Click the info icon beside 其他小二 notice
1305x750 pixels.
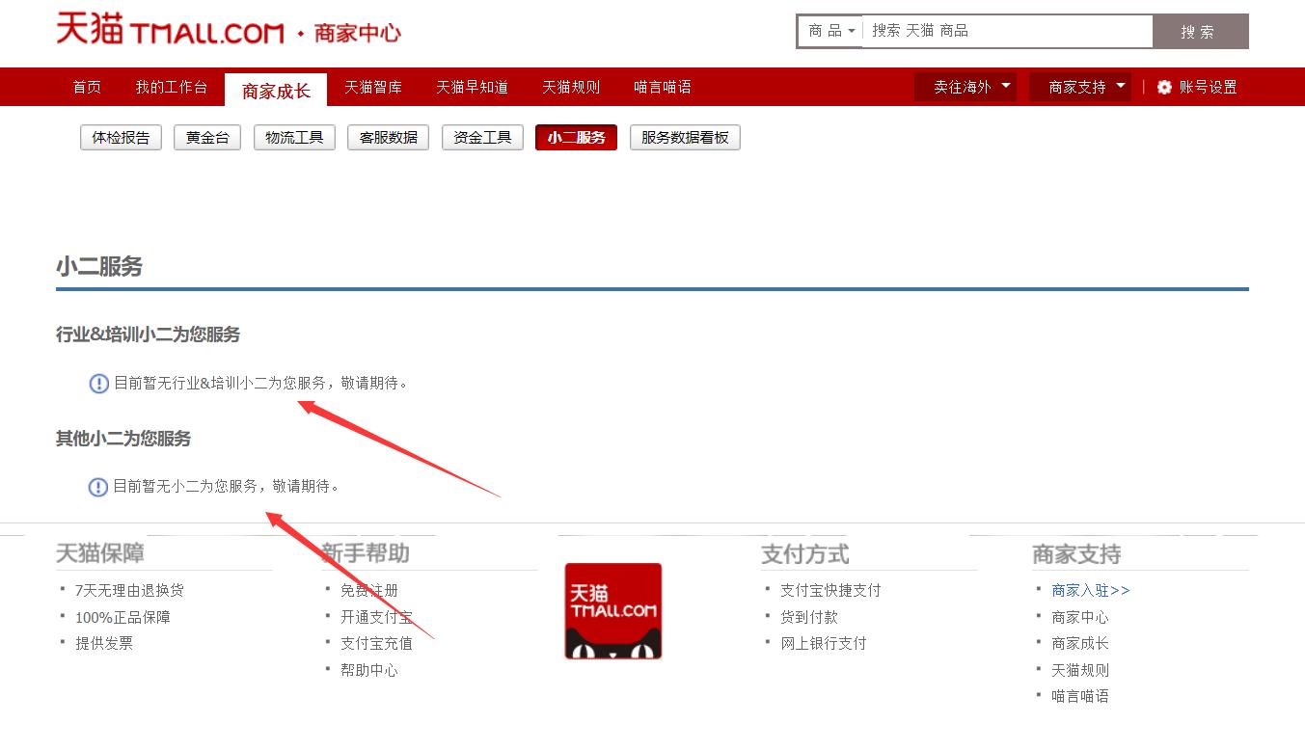tap(97, 487)
